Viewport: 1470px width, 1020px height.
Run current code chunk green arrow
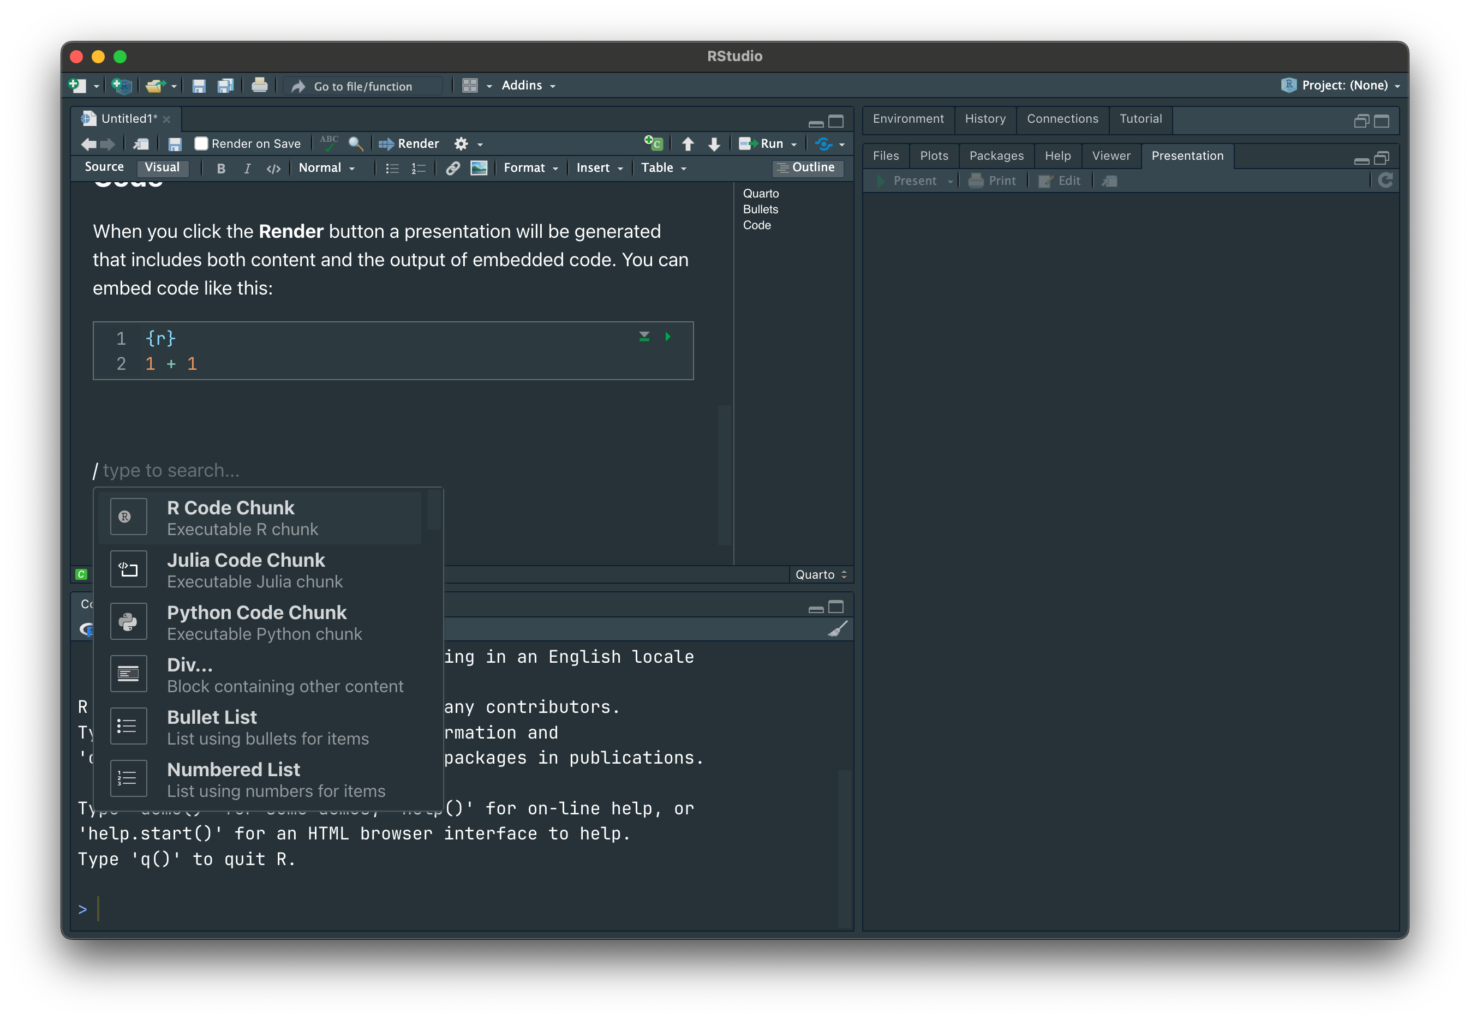[x=667, y=337]
